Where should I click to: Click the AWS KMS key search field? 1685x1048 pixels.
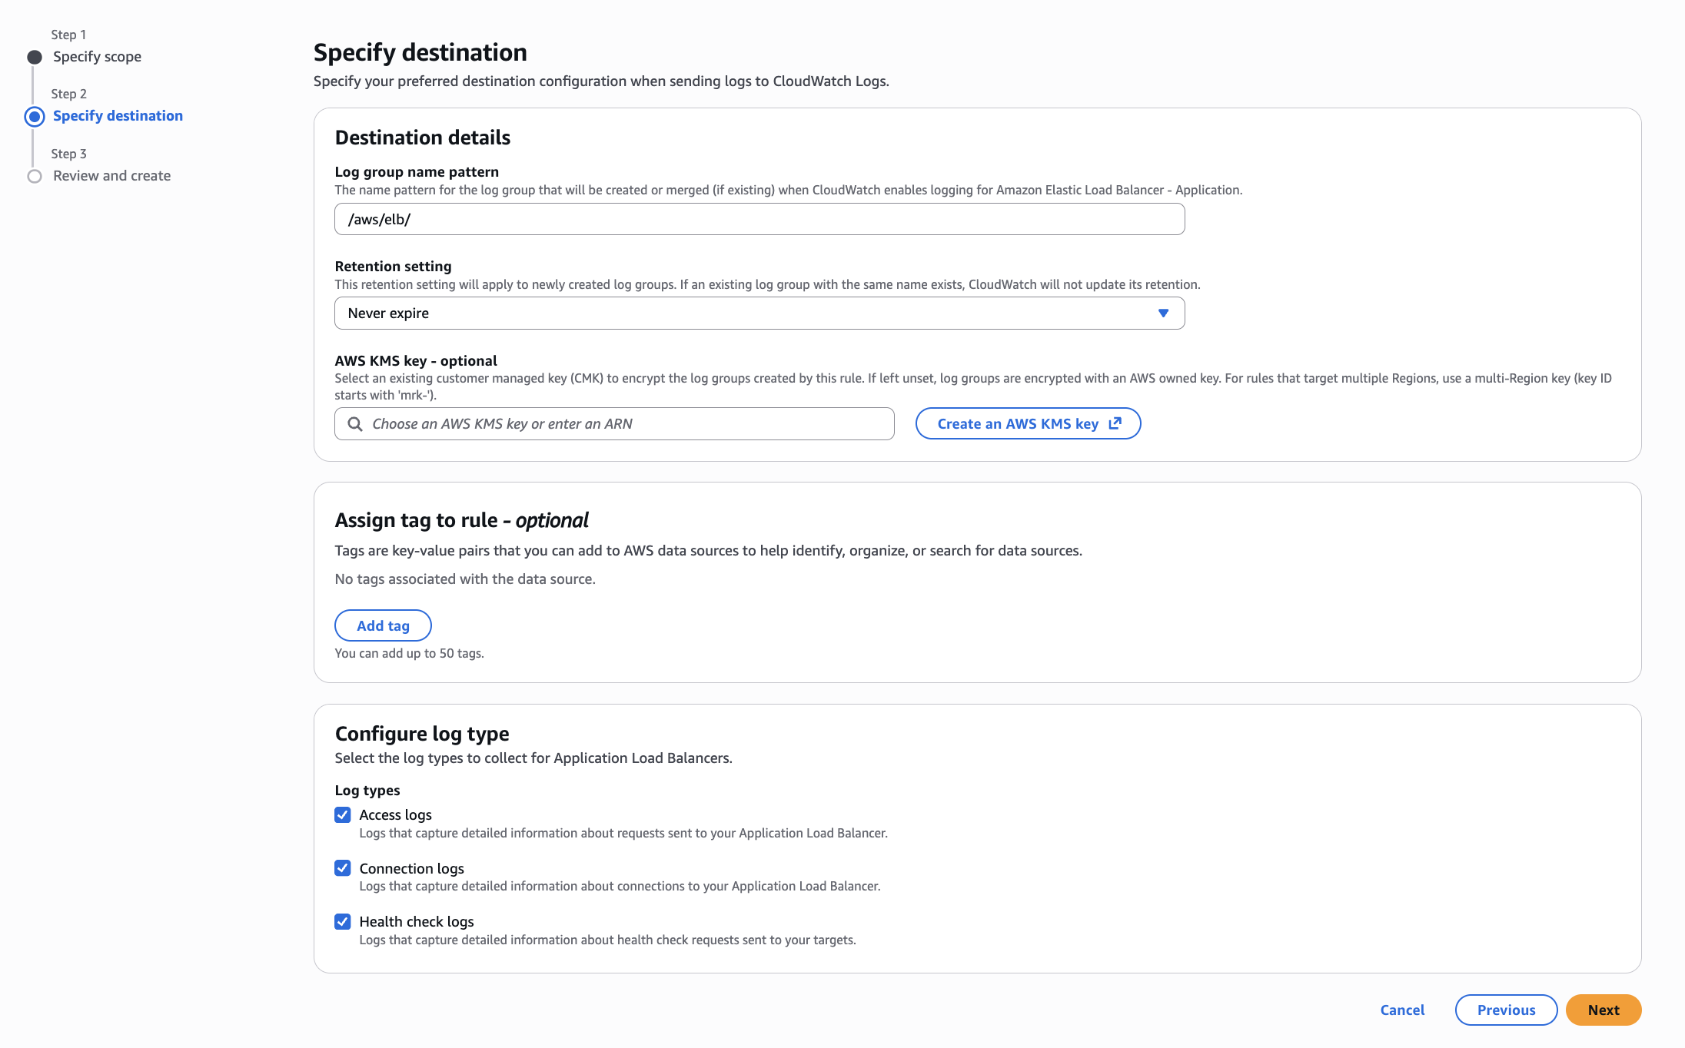[x=614, y=424]
